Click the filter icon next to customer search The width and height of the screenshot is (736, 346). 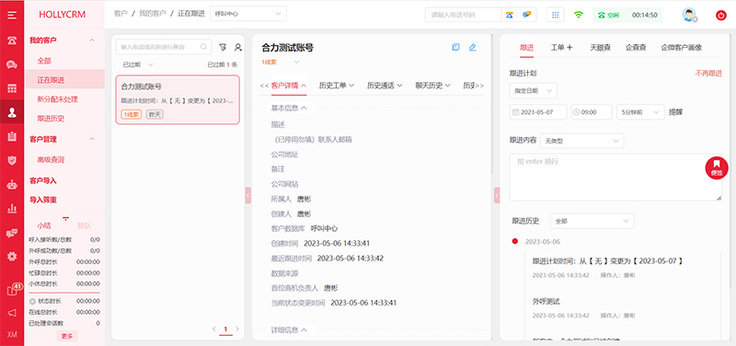coord(223,47)
